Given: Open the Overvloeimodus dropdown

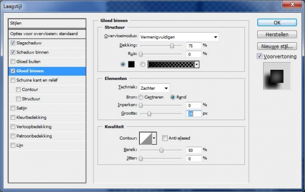Looking at the screenshot, I should click(179, 37).
